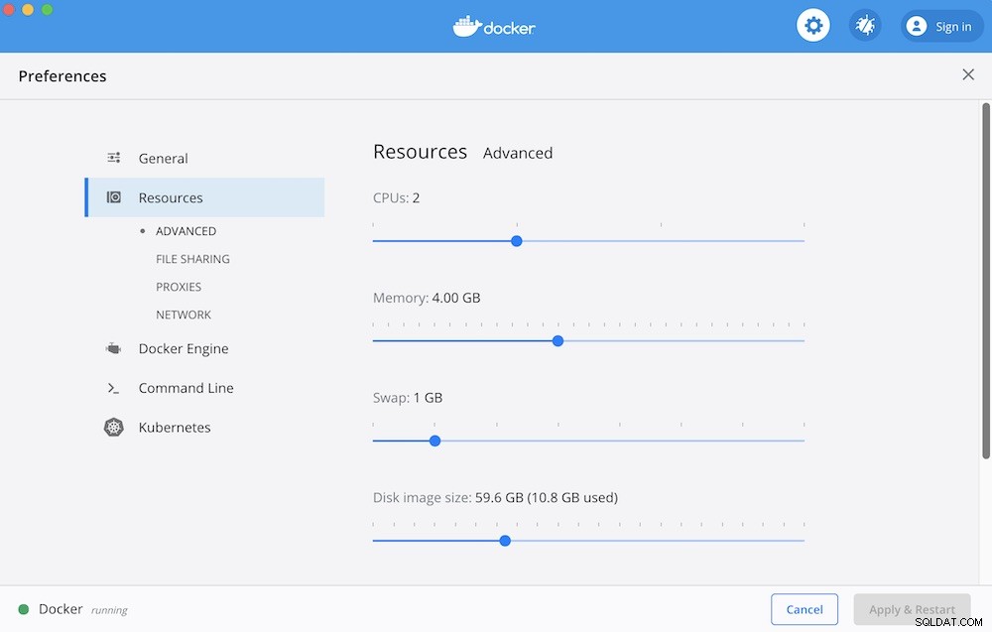Click the Sign in button
Image resolution: width=992 pixels, height=632 pixels.
point(941,26)
